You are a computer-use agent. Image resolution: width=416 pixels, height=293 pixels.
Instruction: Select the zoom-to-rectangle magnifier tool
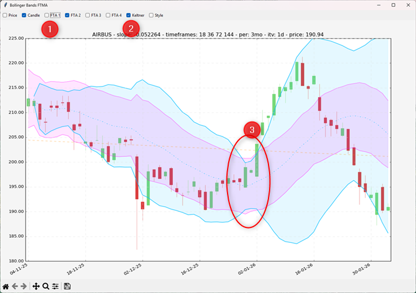tap(46, 286)
